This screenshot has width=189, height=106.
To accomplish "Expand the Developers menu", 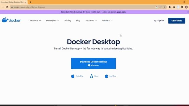I will (53, 21).
